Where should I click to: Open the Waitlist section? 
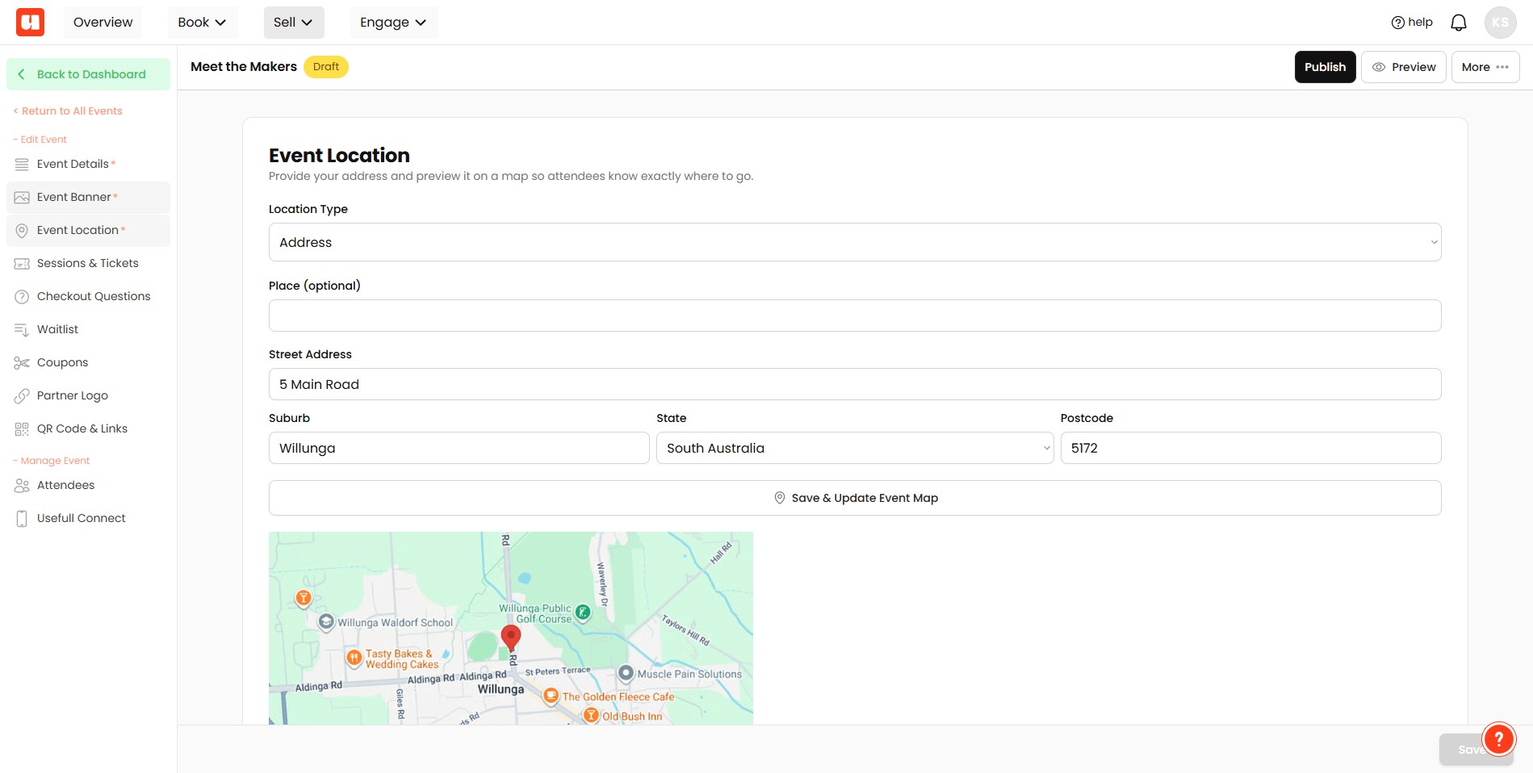click(88, 330)
